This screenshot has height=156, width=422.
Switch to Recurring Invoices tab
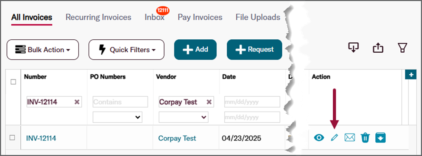click(99, 17)
